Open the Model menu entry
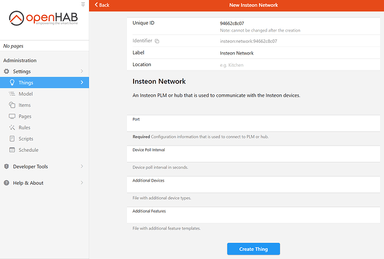Viewport: 384px width, 259px height. coord(45,94)
